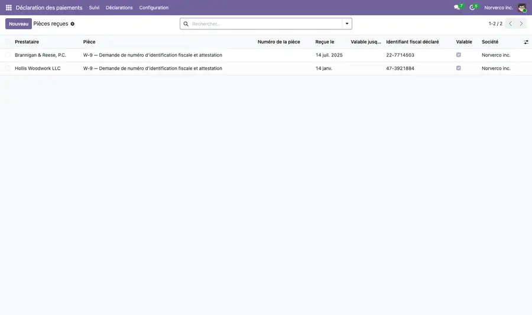
Task: Sort by Numéro de la pièce header
Action: (279, 42)
